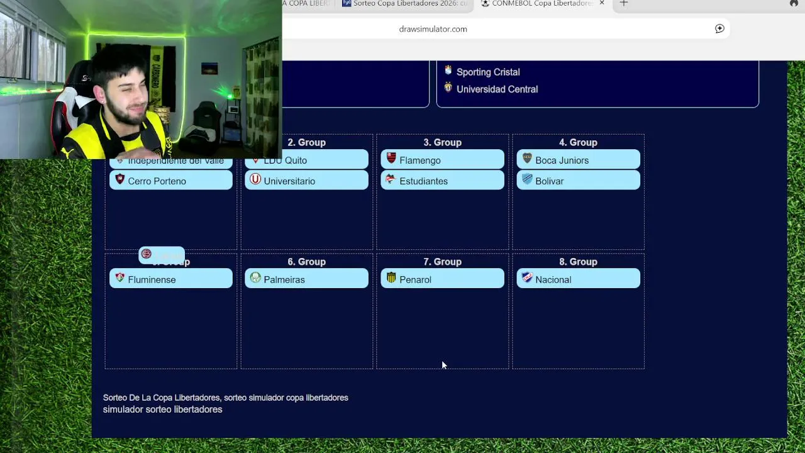Click the 2. Group heading

[x=306, y=143]
